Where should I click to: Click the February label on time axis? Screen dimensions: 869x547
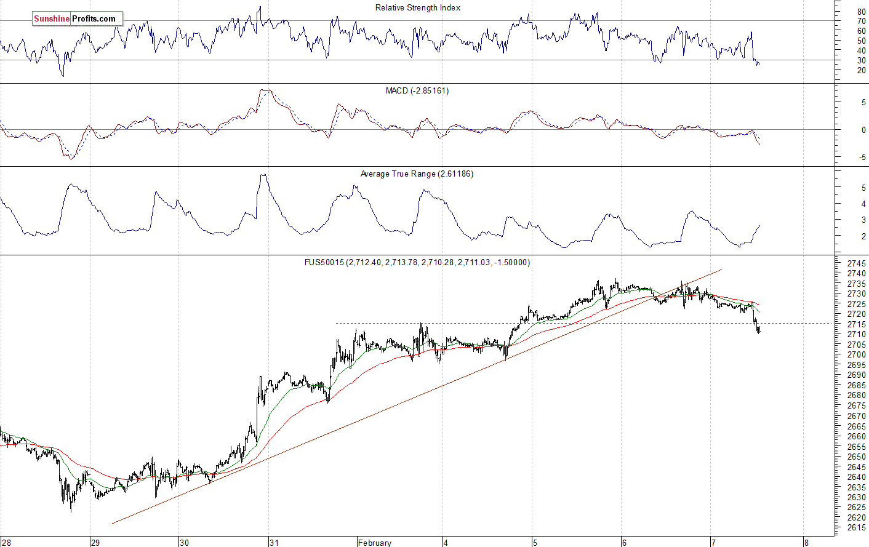click(x=375, y=543)
